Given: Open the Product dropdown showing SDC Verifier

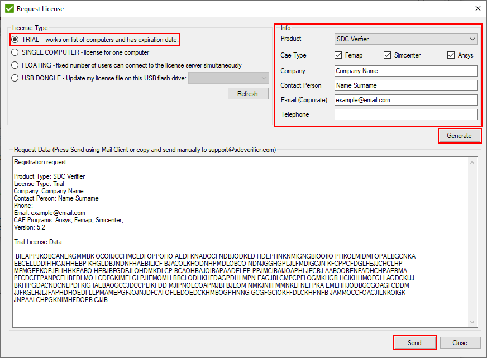Looking at the screenshot, I should point(405,39).
